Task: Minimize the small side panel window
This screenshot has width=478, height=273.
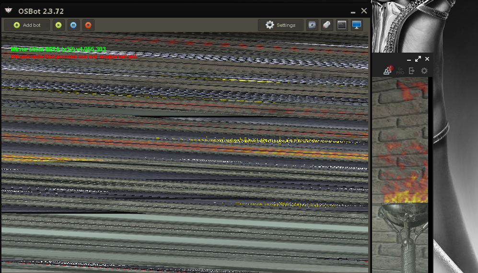Action: point(409,60)
